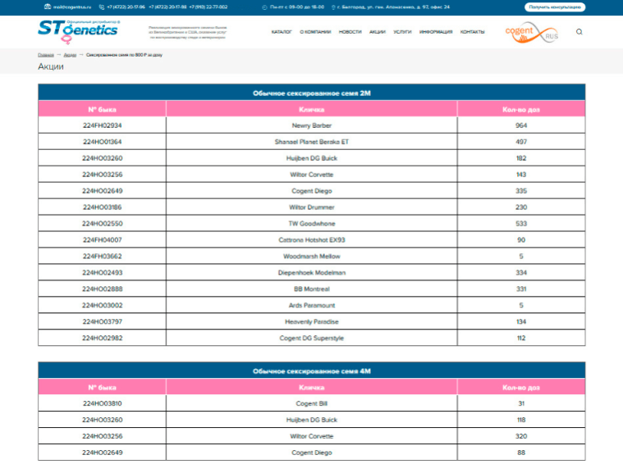Go to Акции breadcrumb link
The width and height of the screenshot is (623, 464).
tap(70, 55)
